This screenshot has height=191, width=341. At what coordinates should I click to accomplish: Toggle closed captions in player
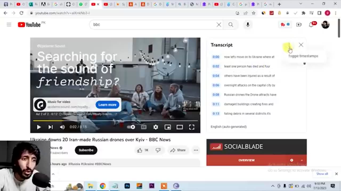(144, 127)
